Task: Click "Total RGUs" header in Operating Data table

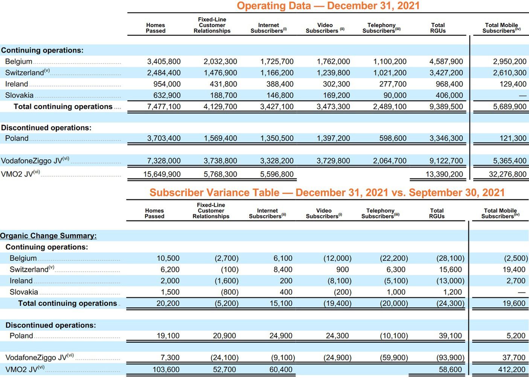Action: coord(438,28)
